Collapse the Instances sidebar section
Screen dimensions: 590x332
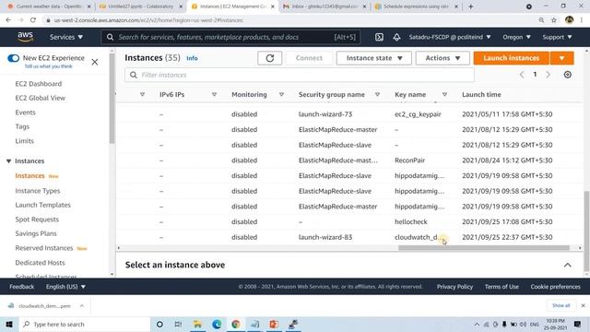(8, 161)
